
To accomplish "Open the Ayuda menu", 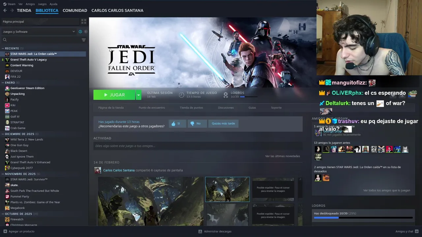I will pos(53,4).
